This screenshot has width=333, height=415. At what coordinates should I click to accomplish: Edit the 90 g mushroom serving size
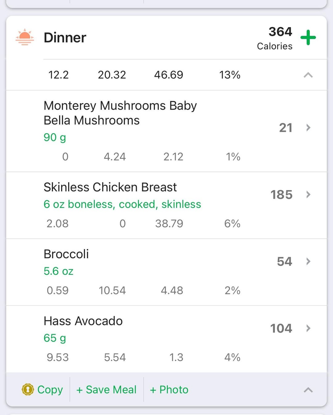(55, 137)
